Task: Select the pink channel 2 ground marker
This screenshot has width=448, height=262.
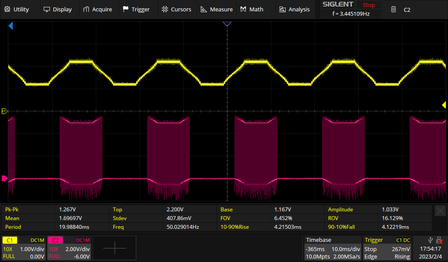Action: 4,179
